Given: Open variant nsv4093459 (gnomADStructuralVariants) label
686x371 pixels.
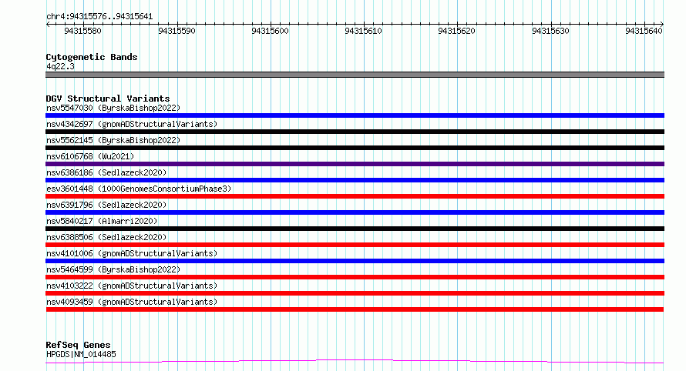Looking at the screenshot, I should click(132, 302).
